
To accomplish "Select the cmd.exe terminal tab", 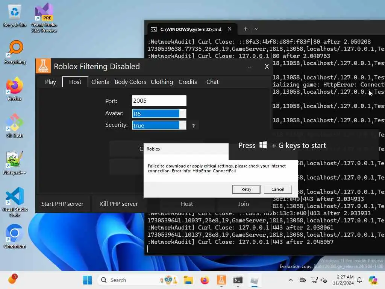I will (191, 29).
